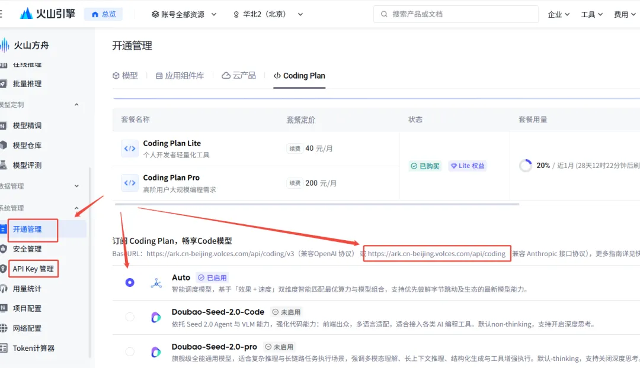The width and height of the screenshot is (640, 368).
Task: Click the 账号全部资源 layers icon
Action: [155, 14]
